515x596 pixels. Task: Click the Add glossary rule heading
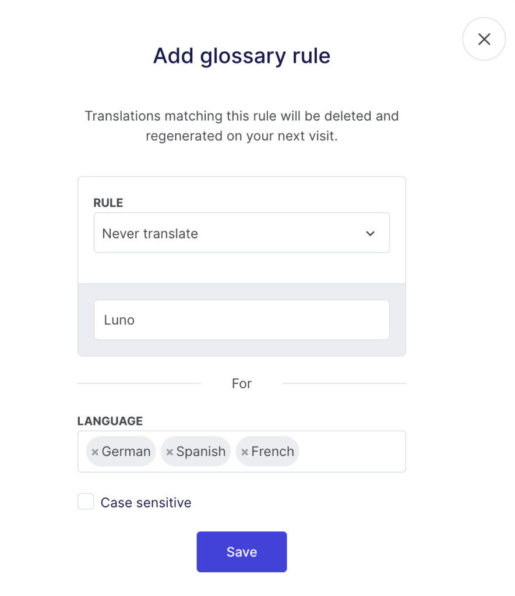coord(242,56)
